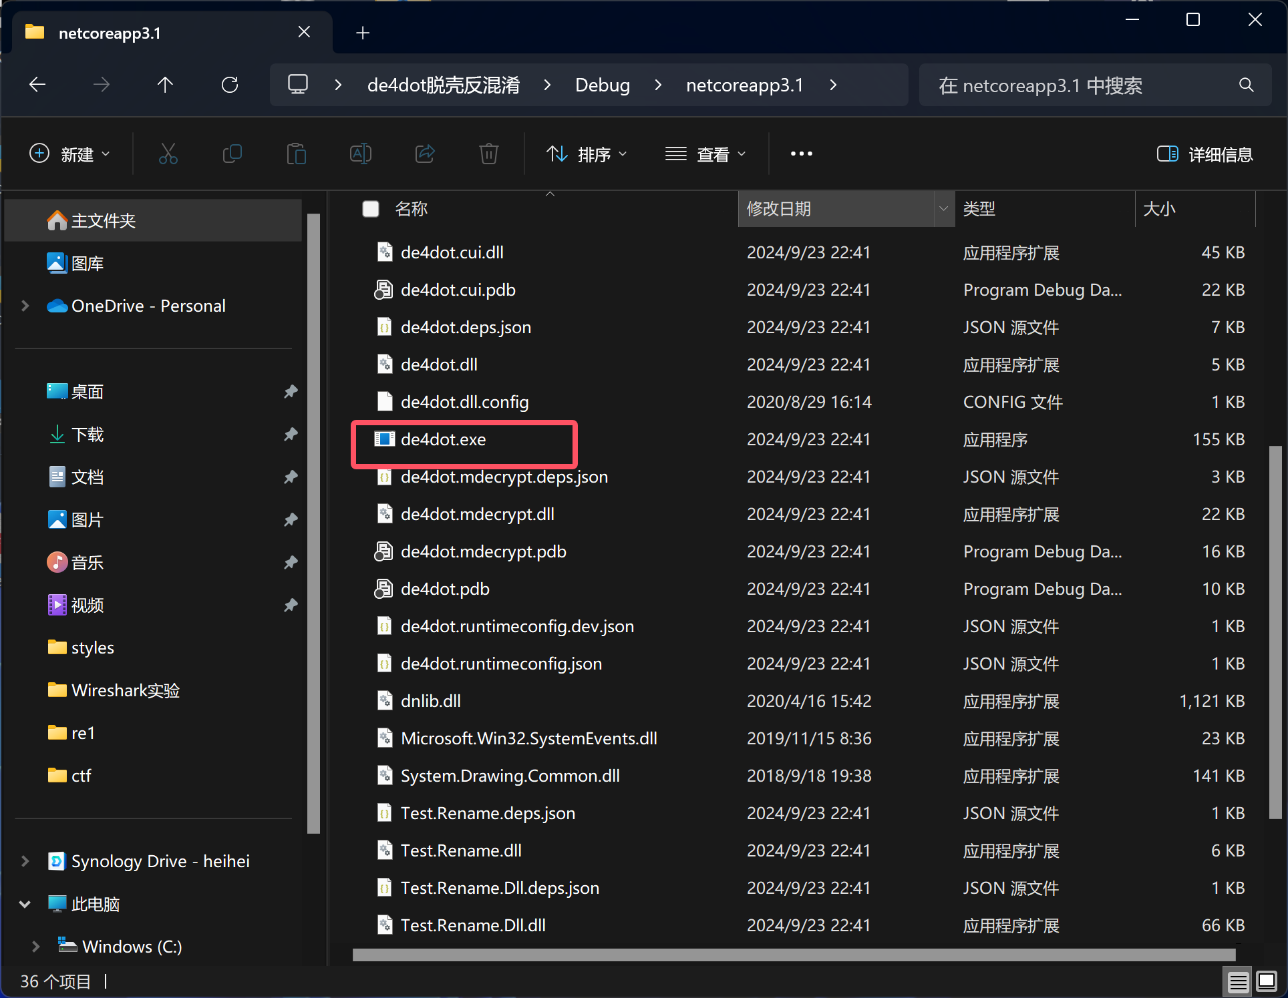The width and height of the screenshot is (1288, 998).
Task: Click chevron after Debug in address bar
Action: click(658, 85)
